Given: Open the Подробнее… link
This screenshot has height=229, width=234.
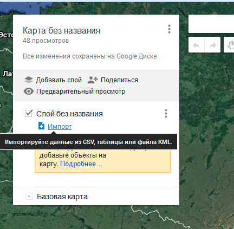Looking at the screenshot, I should pos(81,164).
